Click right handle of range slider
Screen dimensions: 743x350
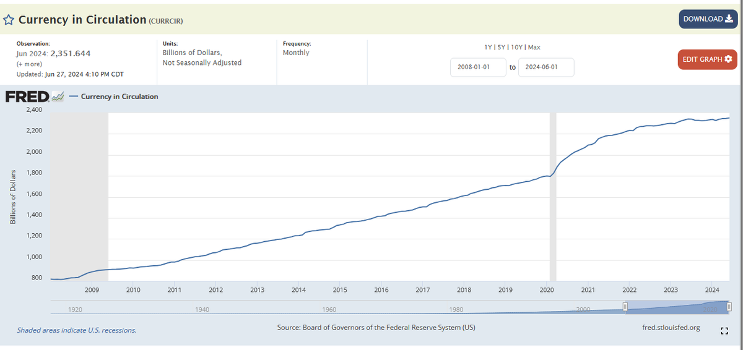(730, 307)
